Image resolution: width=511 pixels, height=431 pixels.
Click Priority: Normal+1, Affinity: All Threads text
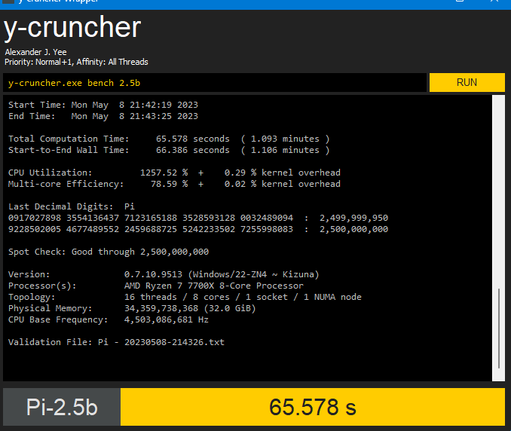coord(76,62)
